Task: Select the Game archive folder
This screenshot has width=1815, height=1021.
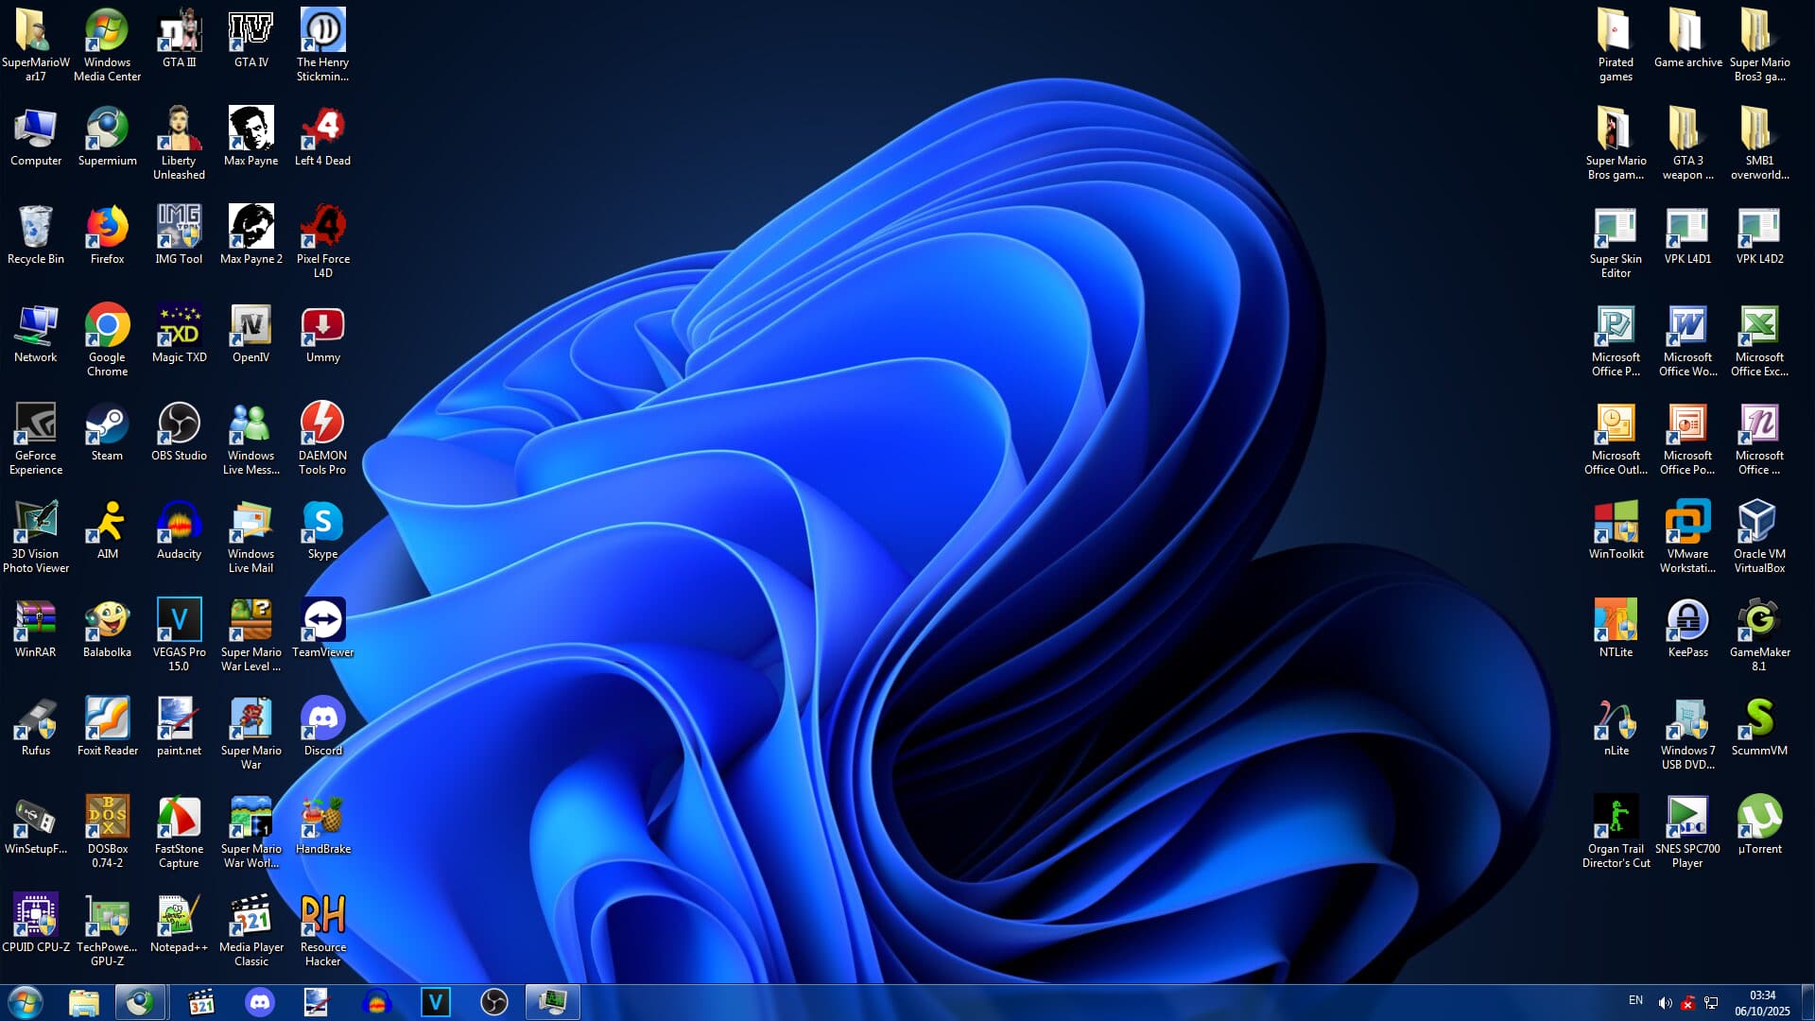Action: tap(1687, 40)
